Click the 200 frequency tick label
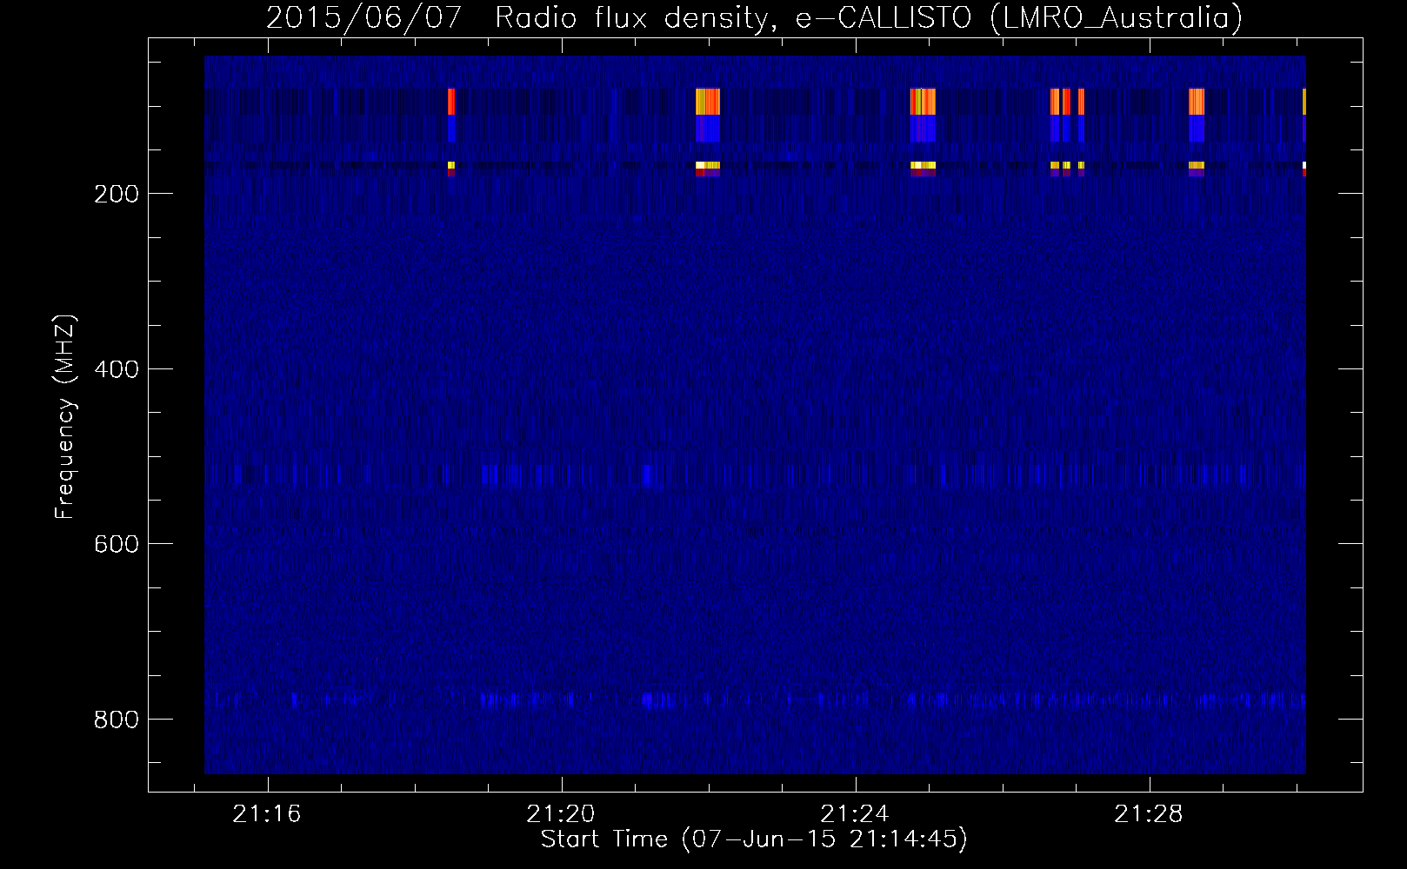This screenshot has width=1407, height=869. coord(117,194)
